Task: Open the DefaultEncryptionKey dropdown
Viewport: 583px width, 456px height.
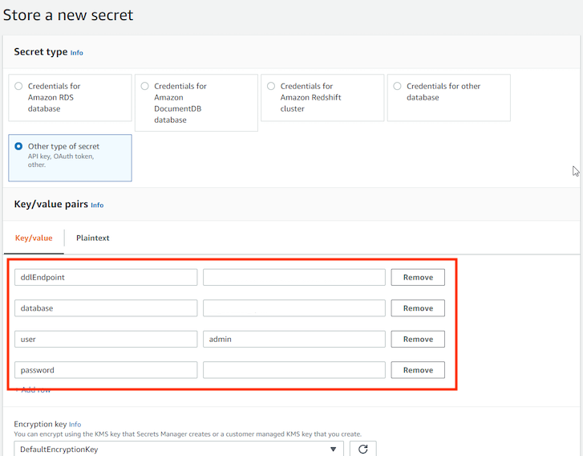Action: click(178, 449)
